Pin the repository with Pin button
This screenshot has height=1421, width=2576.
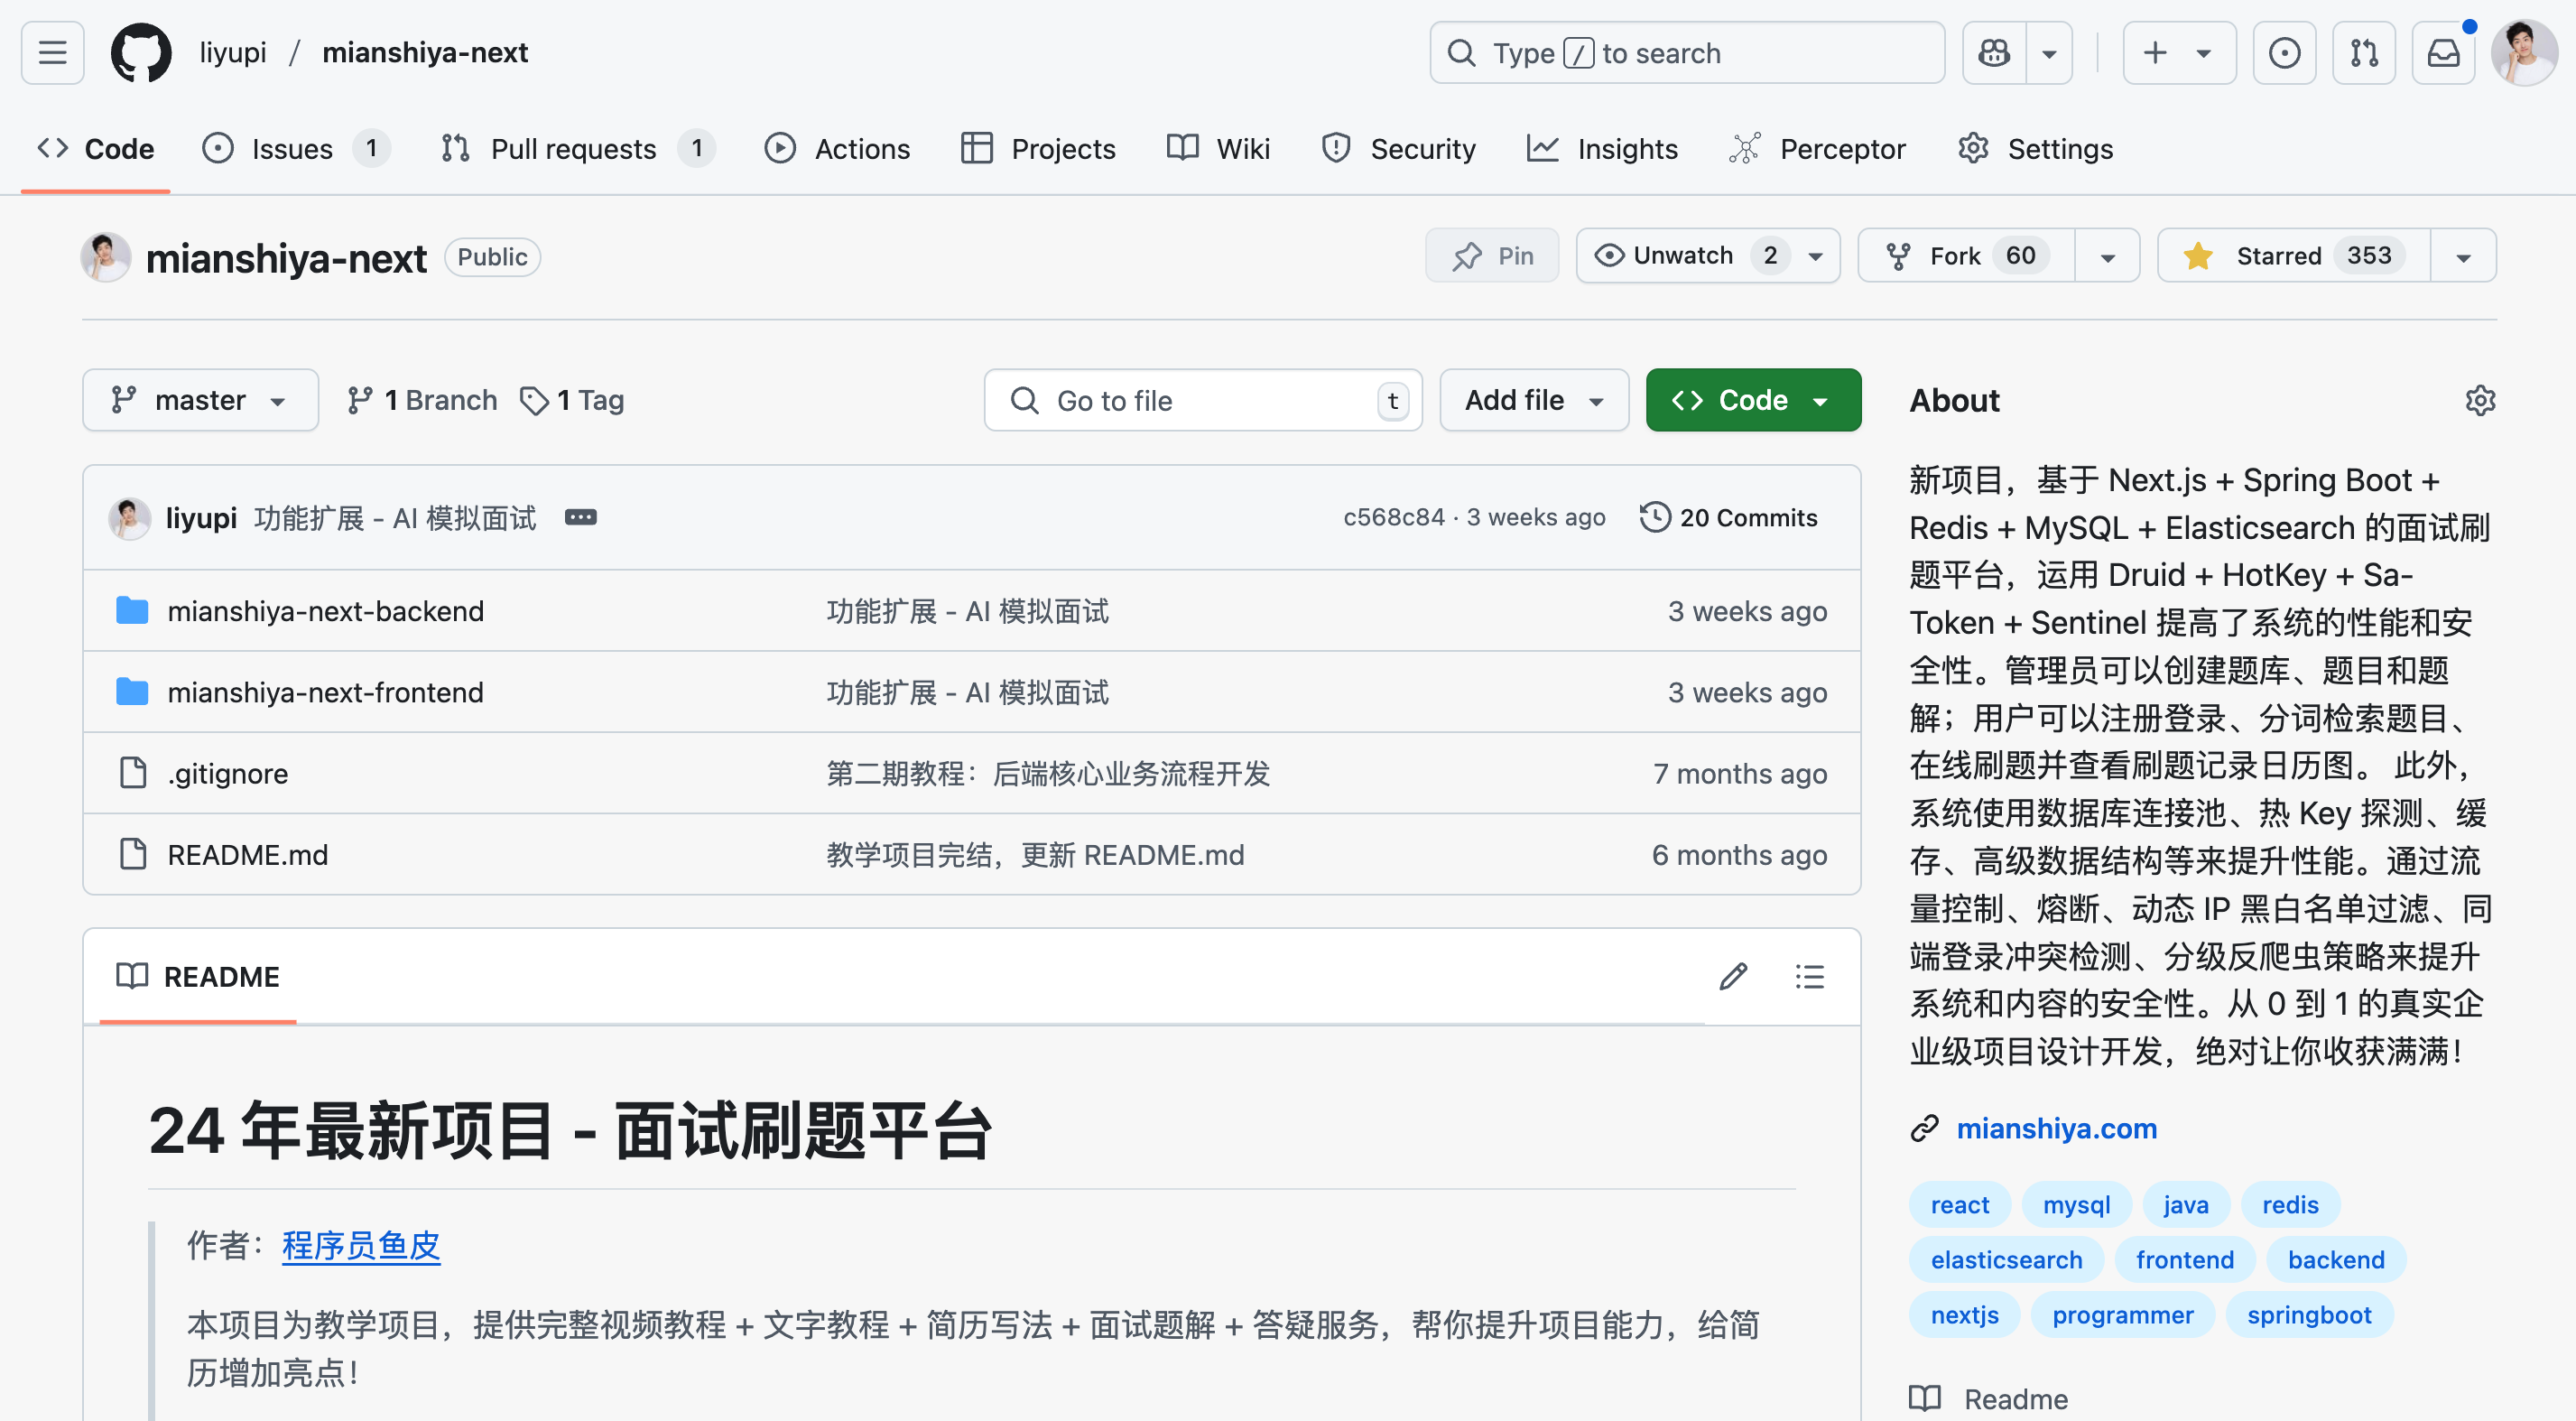click(x=1492, y=256)
